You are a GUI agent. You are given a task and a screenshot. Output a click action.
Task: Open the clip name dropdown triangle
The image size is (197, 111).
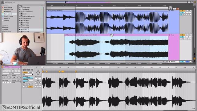(x=4, y=67)
